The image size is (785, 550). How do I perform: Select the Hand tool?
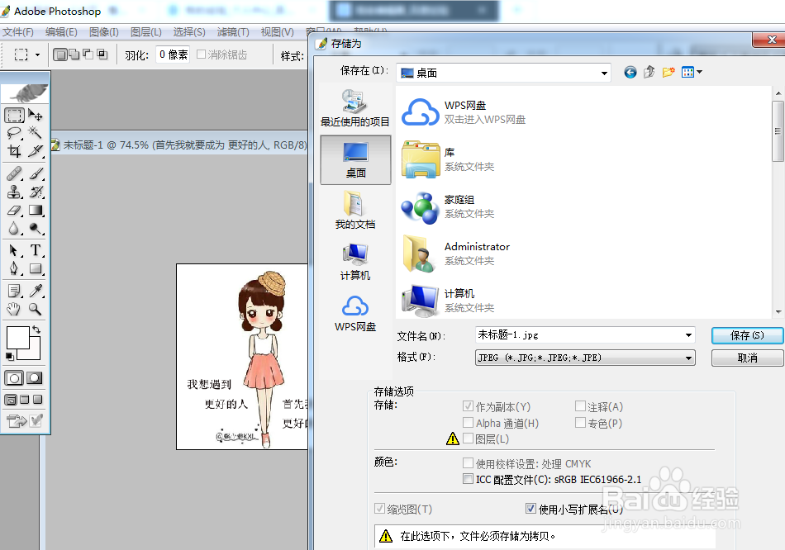(14, 309)
